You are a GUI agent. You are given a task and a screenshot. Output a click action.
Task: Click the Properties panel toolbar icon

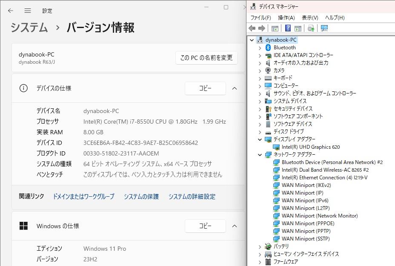[x=298, y=28]
